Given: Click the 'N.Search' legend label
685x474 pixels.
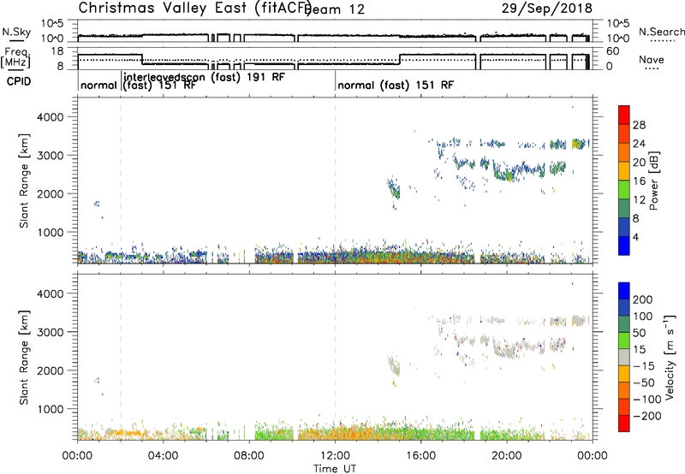Looking at the screenshot, I should pyautogui.click(x=661, y=32).
